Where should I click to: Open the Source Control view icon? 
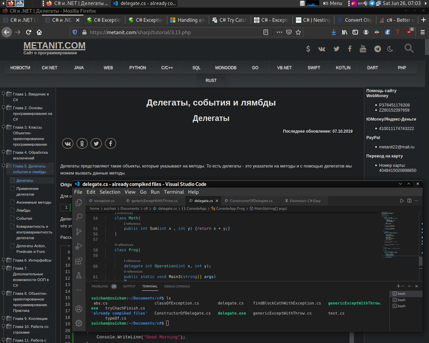79,231
